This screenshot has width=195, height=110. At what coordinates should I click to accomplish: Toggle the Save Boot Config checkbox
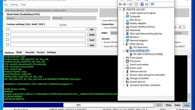tap(101, 20)
